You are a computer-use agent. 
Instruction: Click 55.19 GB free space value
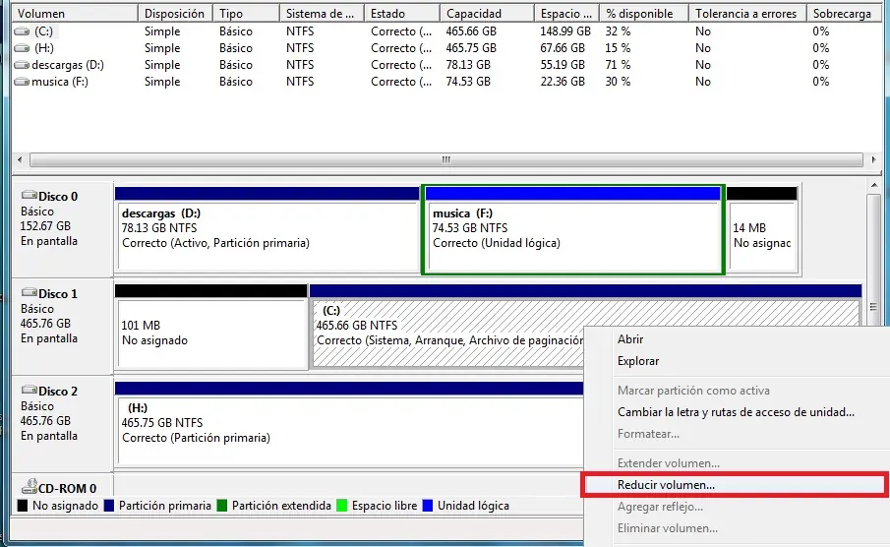pos(562,65)
